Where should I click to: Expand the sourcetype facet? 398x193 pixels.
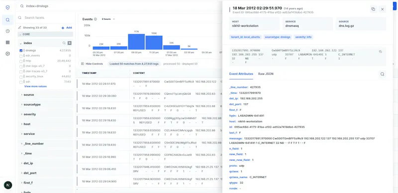46,105
